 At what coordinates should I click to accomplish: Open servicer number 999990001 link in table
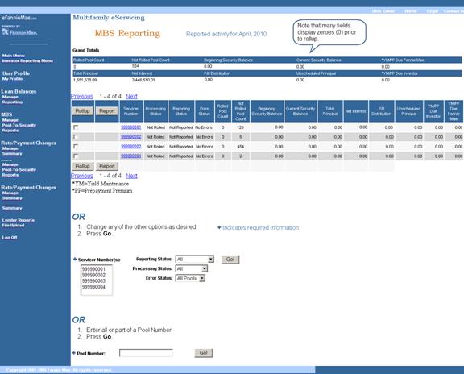pyautogui.click(x=131, y=127)
